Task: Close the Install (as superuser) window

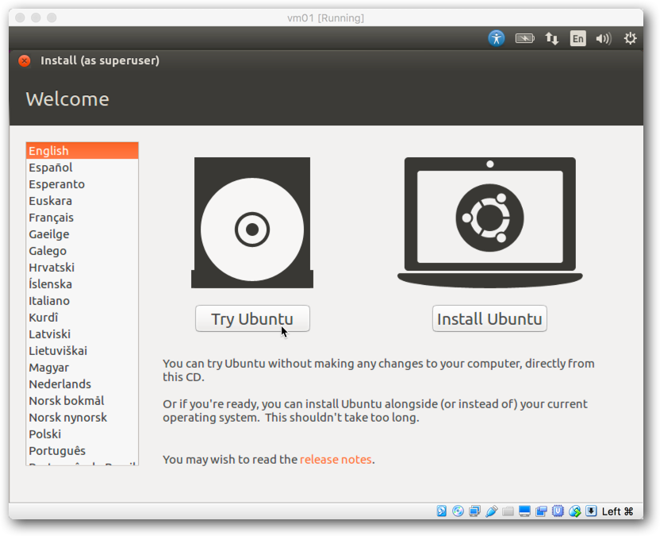Action: [x=25, y=60]
